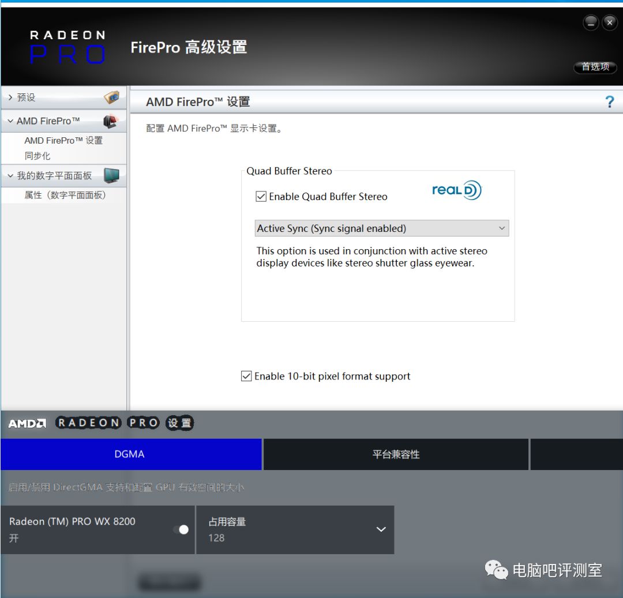This screenshot has width=623, height=598.
Task: Select 属性（数字平面面板）in sidebar
Action: click(65, 195)
